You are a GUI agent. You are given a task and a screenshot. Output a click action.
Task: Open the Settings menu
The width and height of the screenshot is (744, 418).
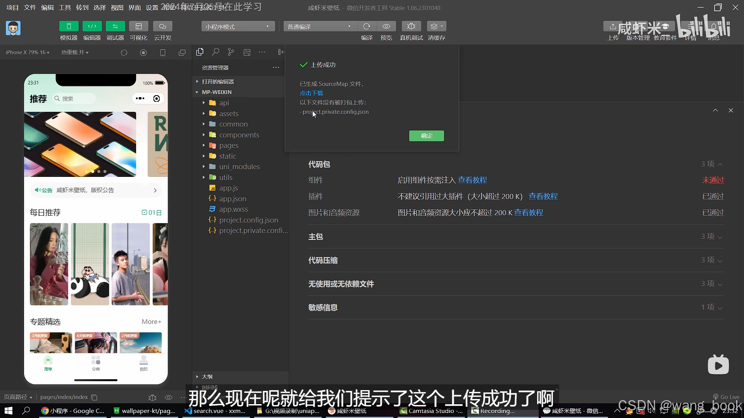click(x=152, y=8)
